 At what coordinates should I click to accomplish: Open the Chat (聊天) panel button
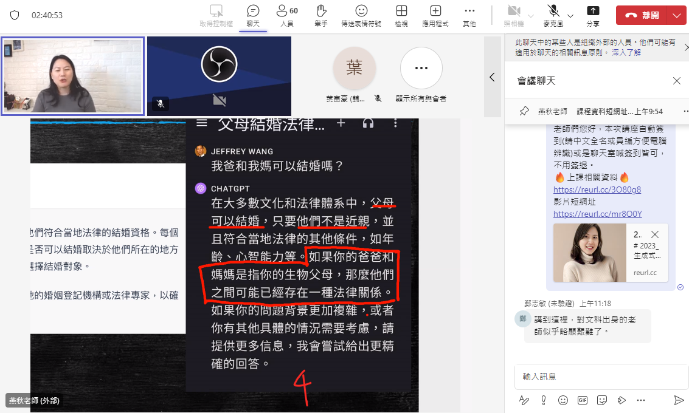click(x=253, y=16)
